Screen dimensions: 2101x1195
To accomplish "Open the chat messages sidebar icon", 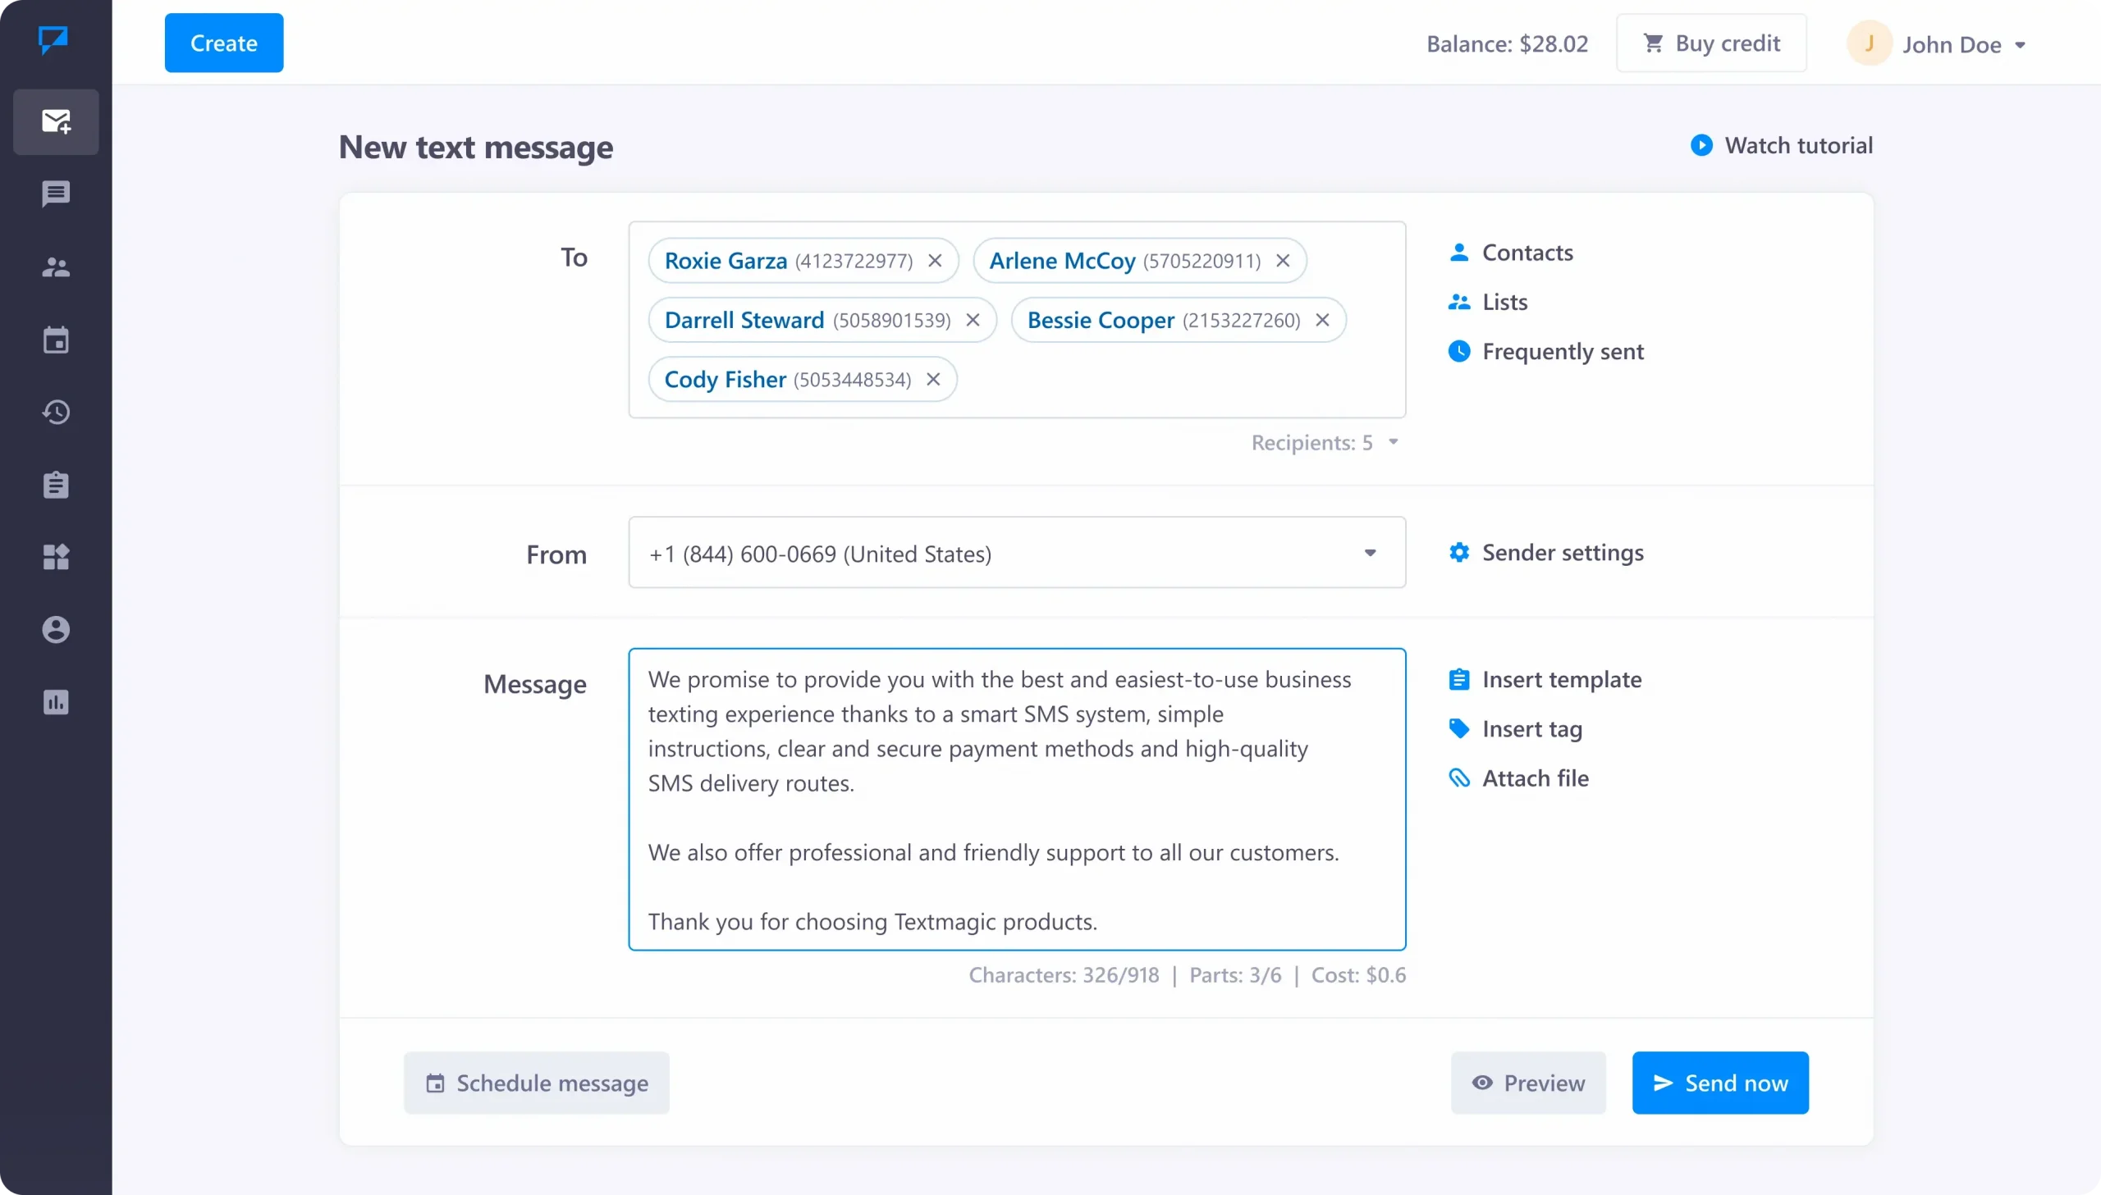I will click(56, 194).
